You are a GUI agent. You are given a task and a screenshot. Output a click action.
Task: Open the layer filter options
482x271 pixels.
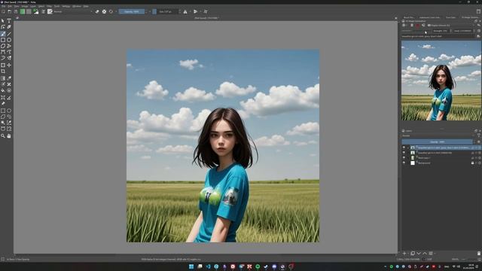479,135
